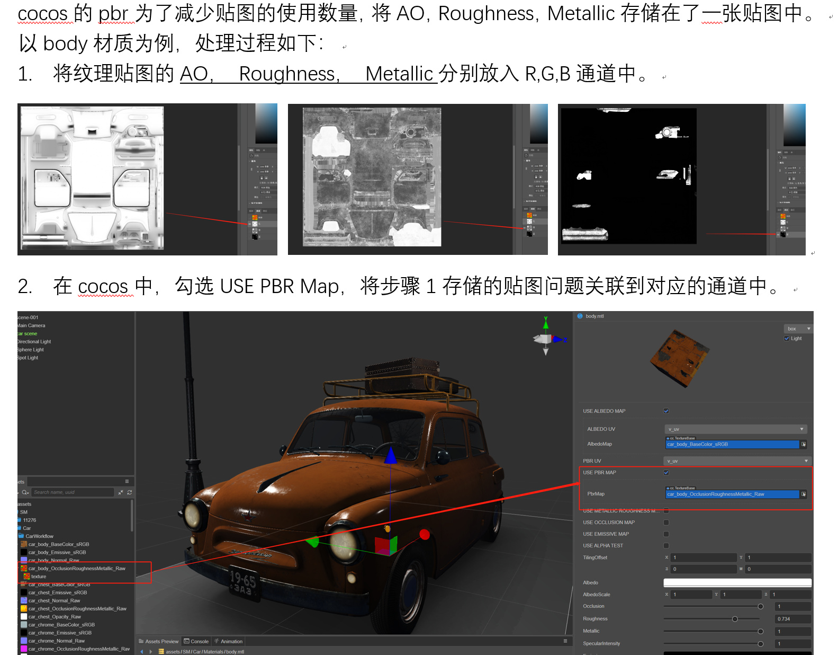This screenshot has height=655, width=838.
Task: Click the AlbedoMap asset picker icon
Action: tap(804, 444)
